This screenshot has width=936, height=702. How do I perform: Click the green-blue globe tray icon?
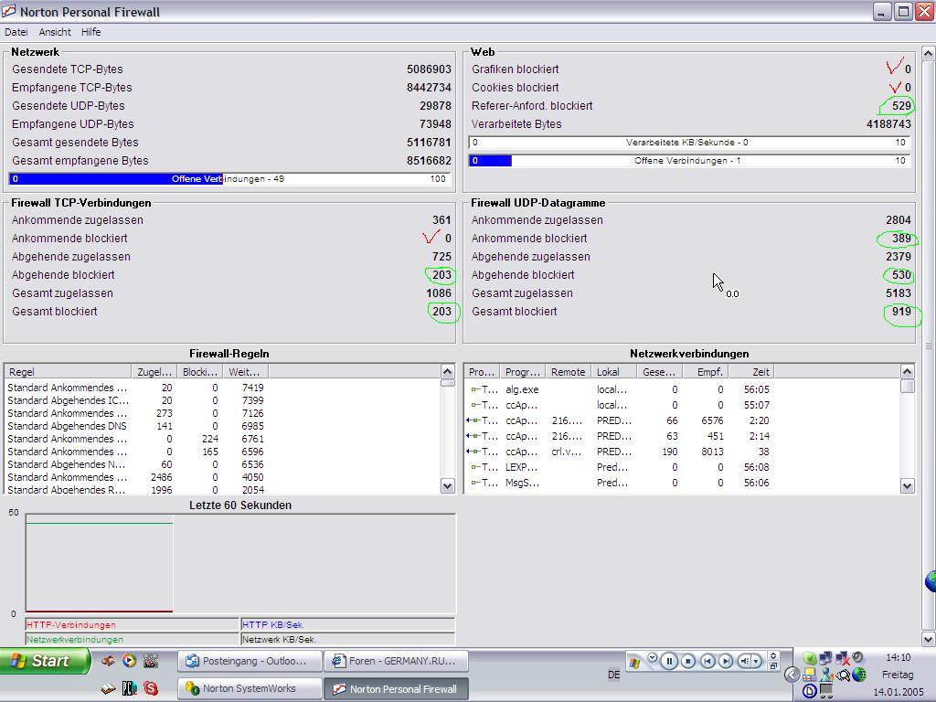859,675
